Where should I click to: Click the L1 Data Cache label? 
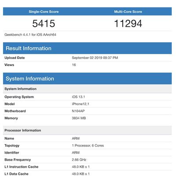pos(16,174)
